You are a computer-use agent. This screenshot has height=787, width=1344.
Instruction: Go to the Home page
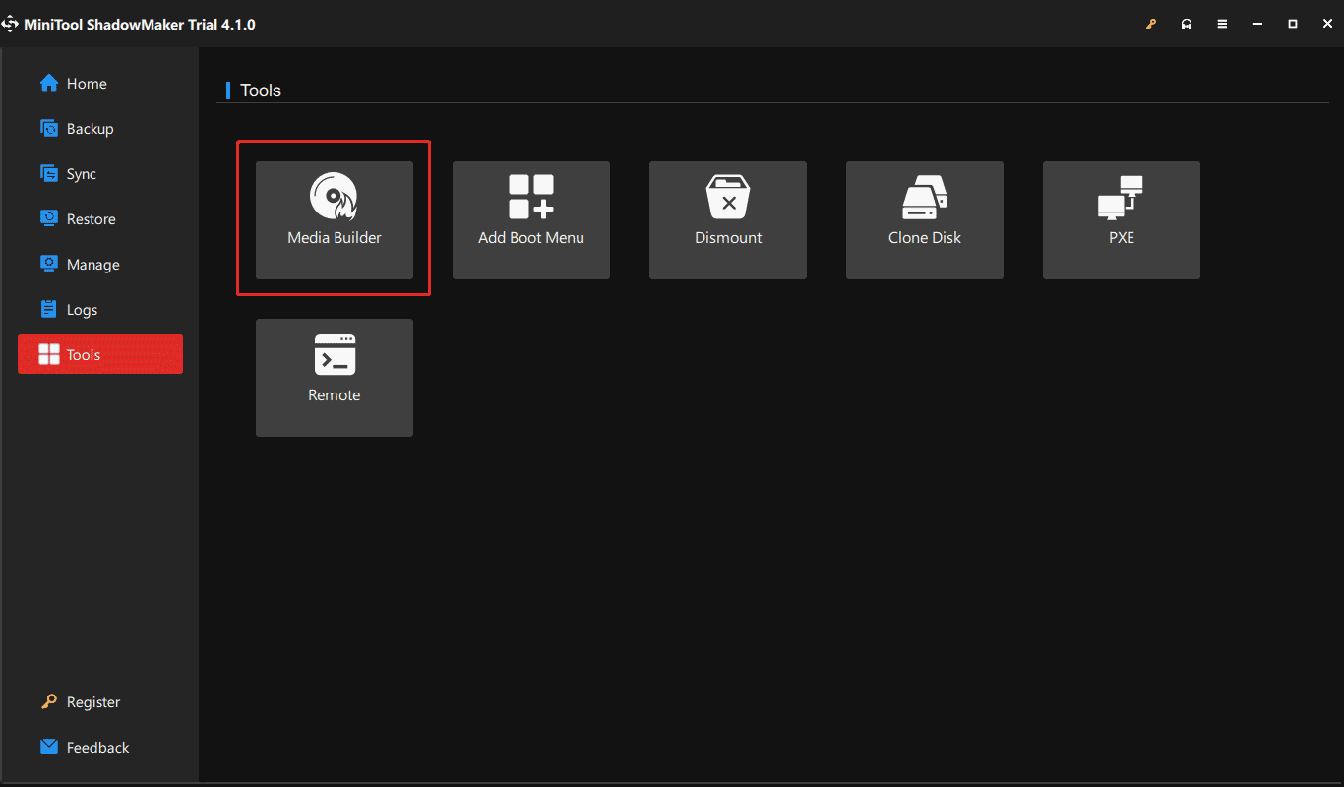coord(100,84)
